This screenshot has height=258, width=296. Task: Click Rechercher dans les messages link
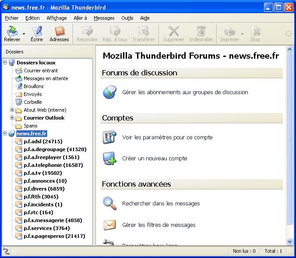[161, 204]
